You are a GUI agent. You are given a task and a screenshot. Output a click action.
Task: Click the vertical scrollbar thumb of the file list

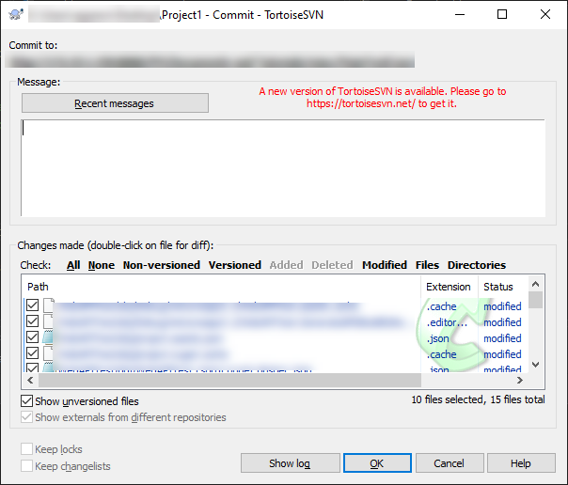535,300
